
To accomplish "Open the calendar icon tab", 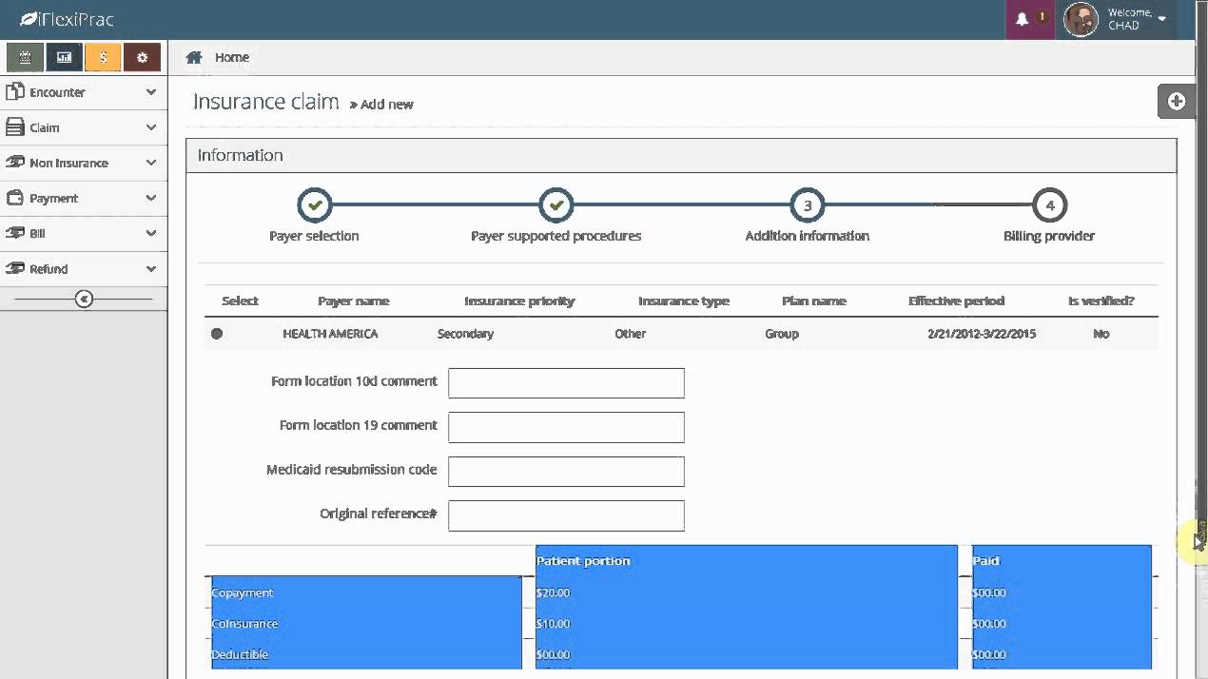I will point(25,57).
